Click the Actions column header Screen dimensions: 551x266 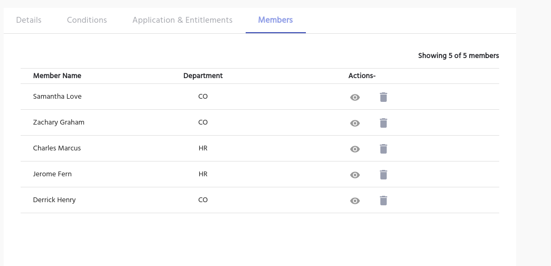(362, 76)
